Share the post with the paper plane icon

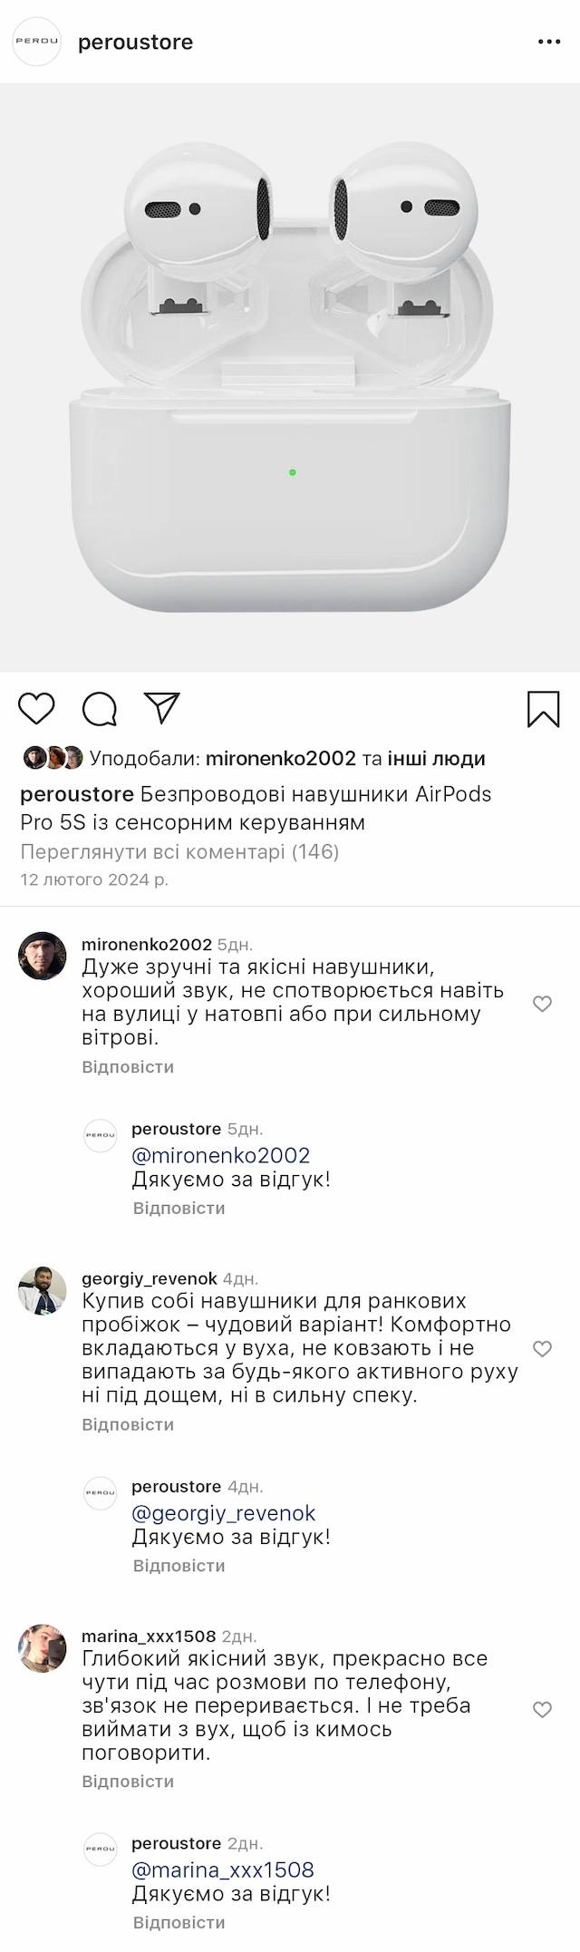coord(163,708)
